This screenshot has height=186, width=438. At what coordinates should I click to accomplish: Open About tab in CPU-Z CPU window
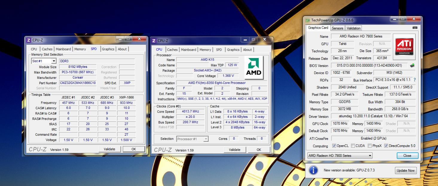click(248, 50)
